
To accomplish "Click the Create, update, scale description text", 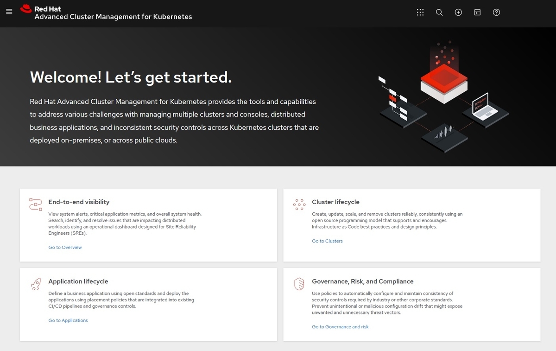I will click(x=387, y=220).
